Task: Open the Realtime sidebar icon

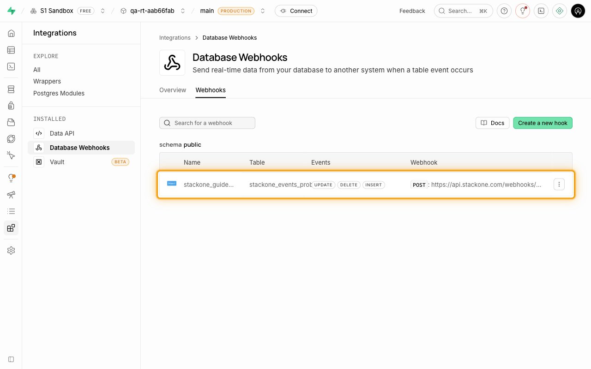Action: point(11,155)
